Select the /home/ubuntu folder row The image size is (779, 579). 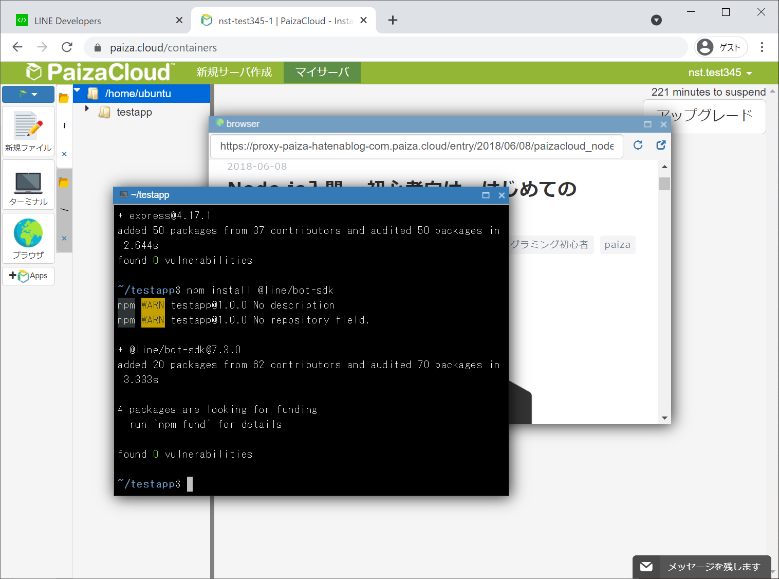142,94
